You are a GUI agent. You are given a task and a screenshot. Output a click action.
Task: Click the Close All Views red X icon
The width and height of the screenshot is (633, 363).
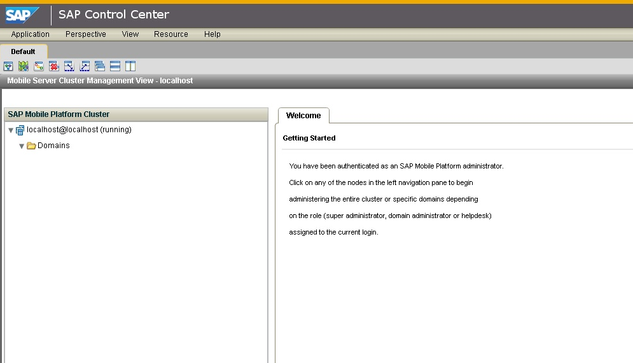53,66
